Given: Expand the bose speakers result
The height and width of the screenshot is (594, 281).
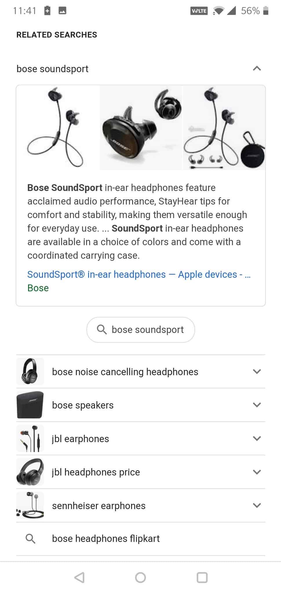Looking at the screenshot, I should pos(257,405).
